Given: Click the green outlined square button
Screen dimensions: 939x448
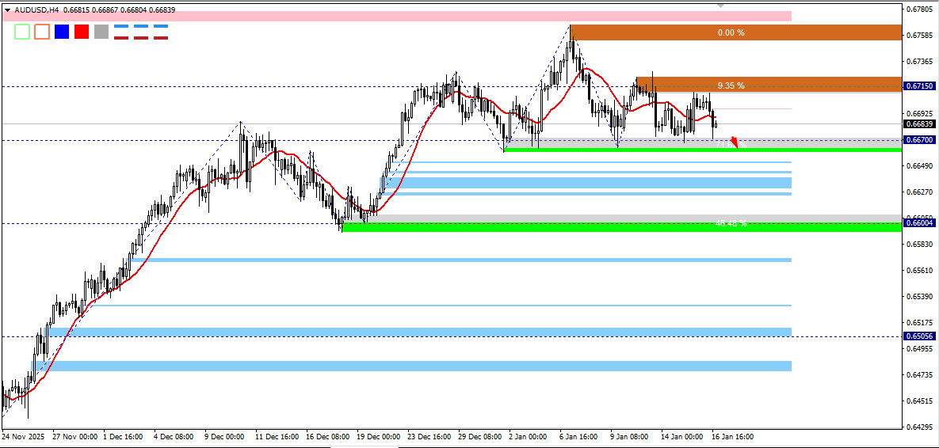Looking at the screenshot, I should click(22, 32).
